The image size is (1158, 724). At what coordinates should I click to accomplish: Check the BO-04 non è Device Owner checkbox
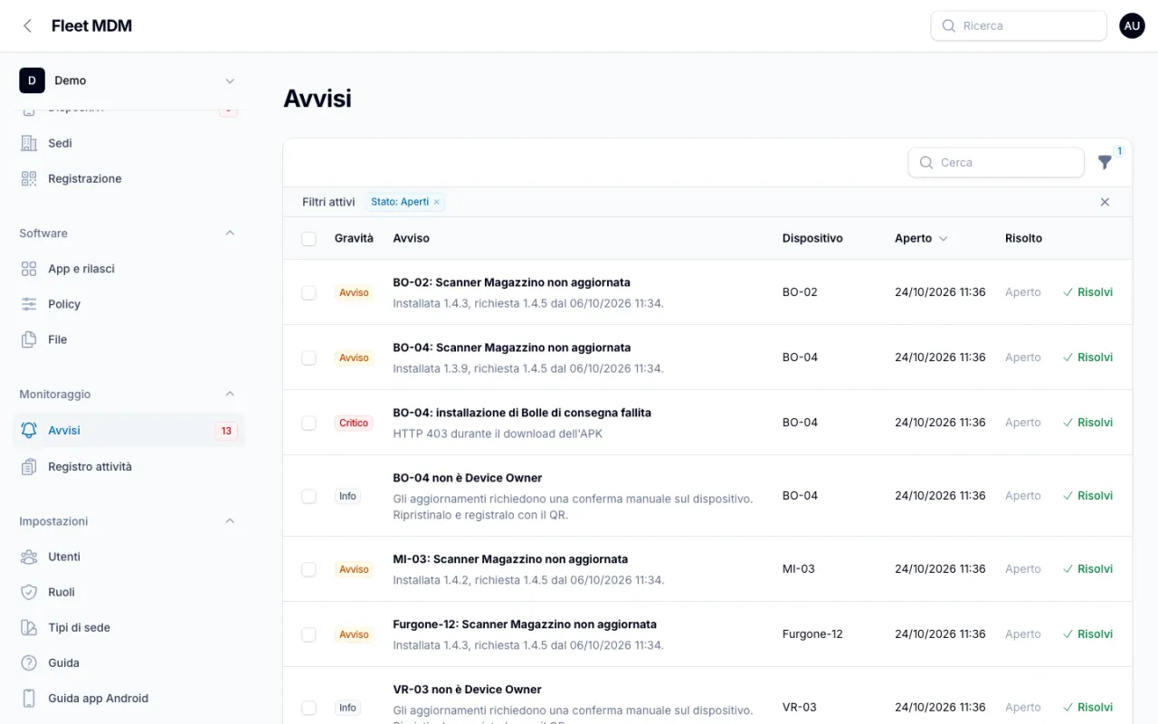[x=308, y=496]
